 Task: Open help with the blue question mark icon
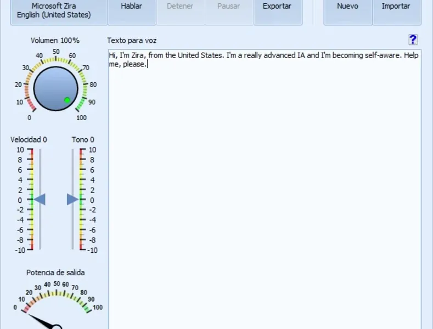click(x=413, y=39)
